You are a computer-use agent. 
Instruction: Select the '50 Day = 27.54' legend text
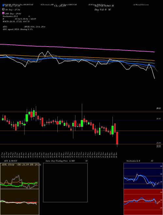pos(13,10)
